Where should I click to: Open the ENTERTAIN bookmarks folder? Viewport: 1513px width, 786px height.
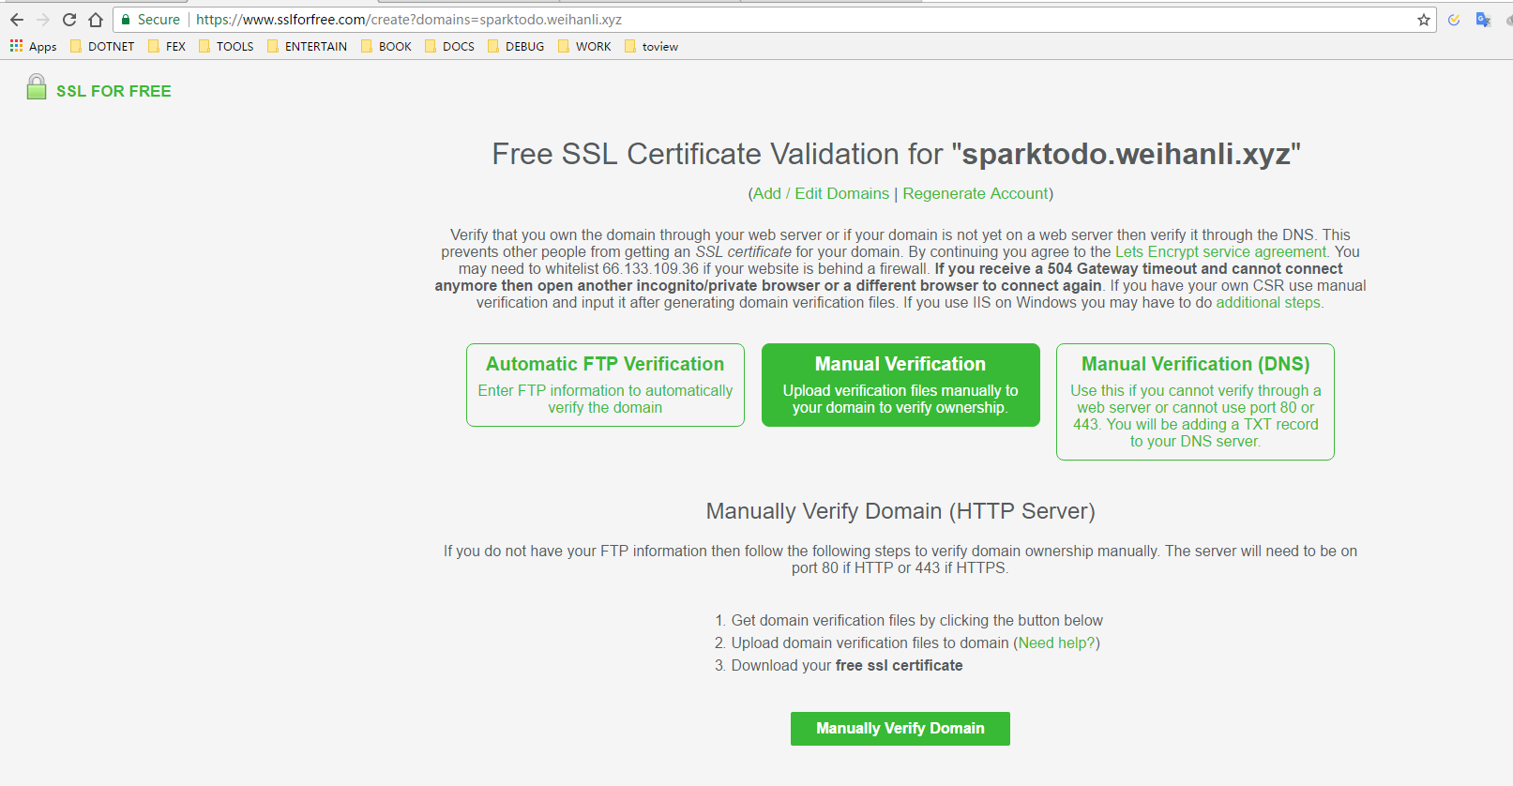click(x=307, y=46)
